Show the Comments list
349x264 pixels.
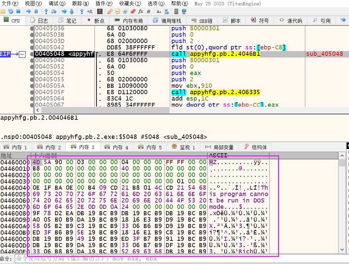(118, 11)
